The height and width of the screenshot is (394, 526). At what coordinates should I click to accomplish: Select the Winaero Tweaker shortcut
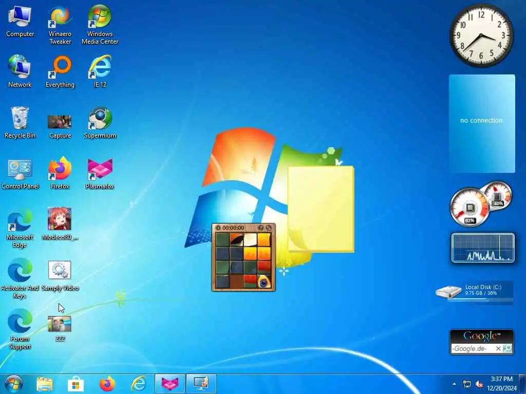point(60,25)
